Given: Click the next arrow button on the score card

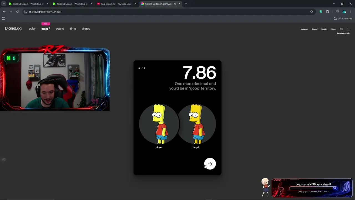Looking at the screenshot, I should point(210,164).
